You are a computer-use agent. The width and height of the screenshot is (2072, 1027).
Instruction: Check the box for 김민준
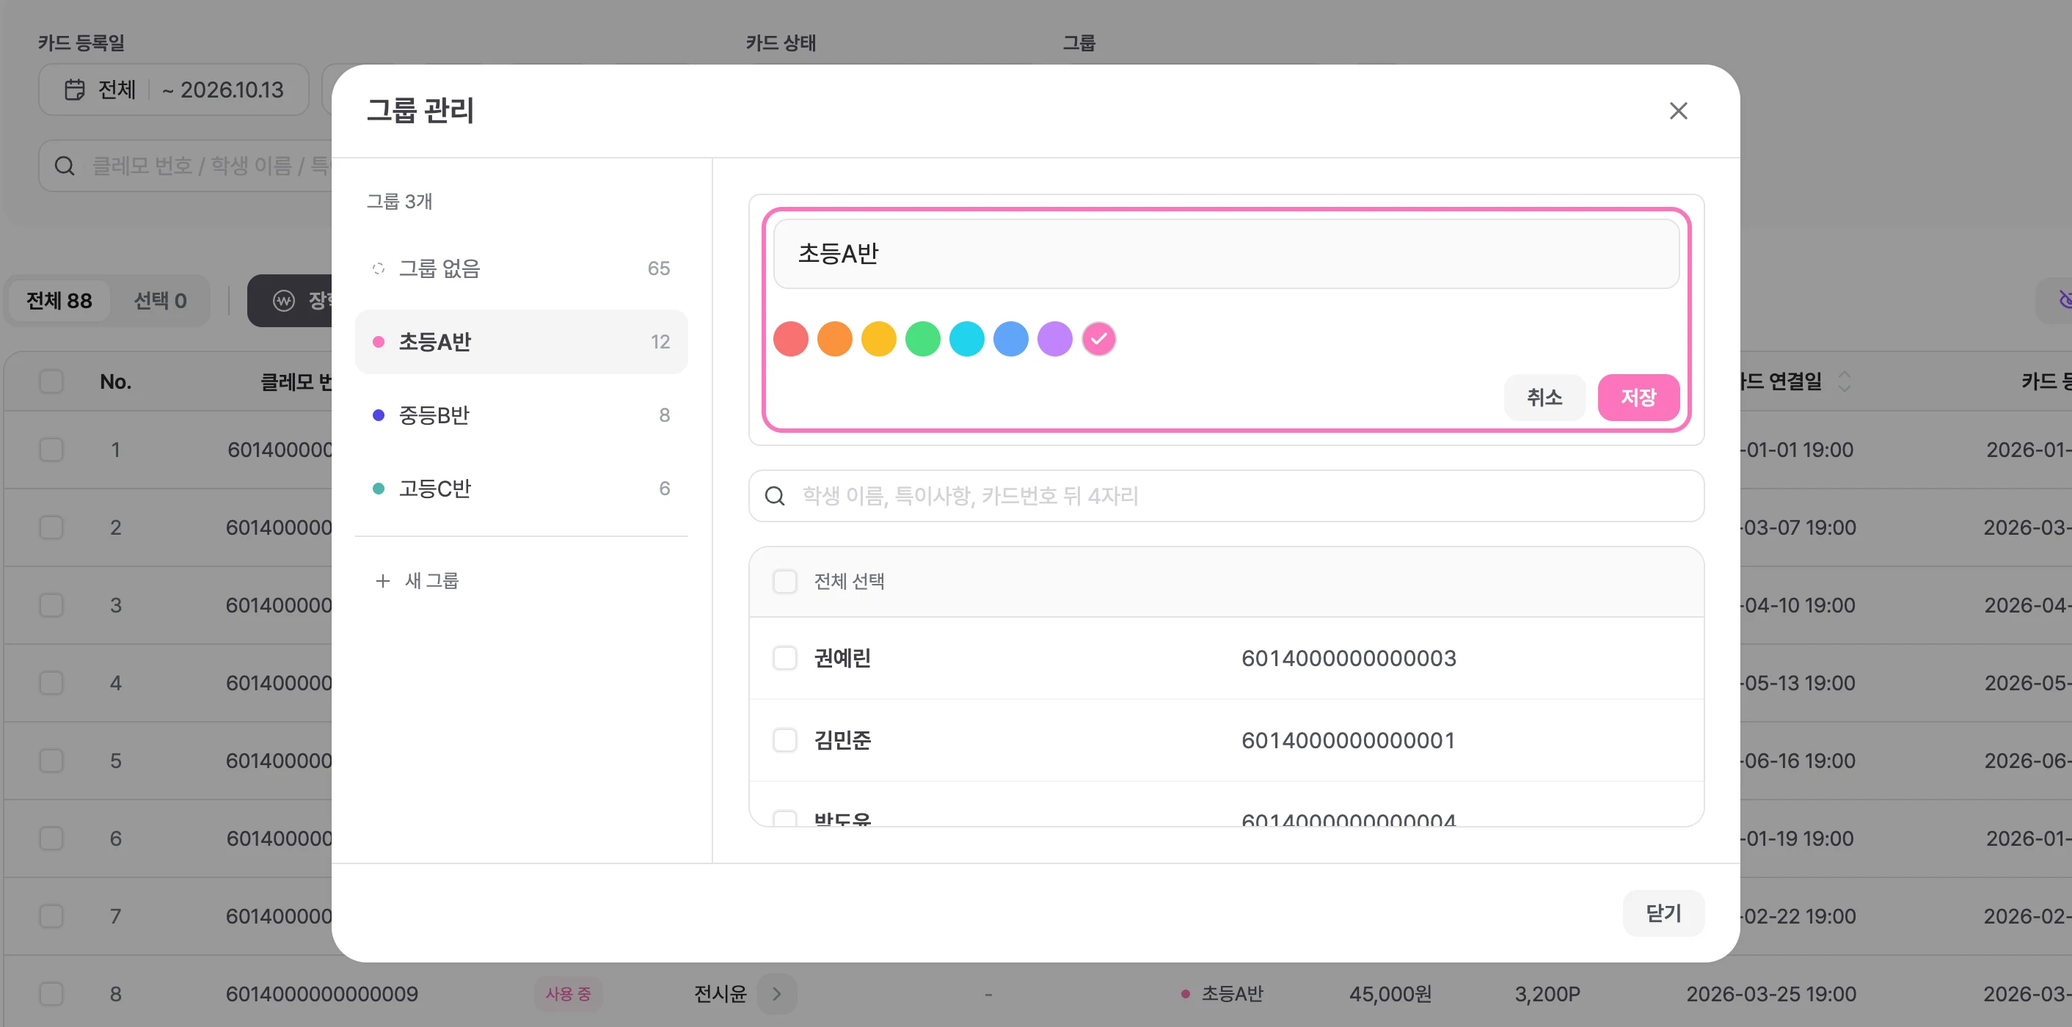click(x=784, y=740)
